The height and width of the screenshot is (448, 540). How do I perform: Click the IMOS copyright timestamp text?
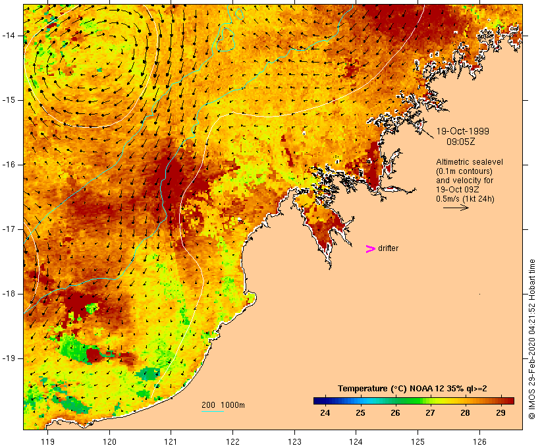[531, 339]
